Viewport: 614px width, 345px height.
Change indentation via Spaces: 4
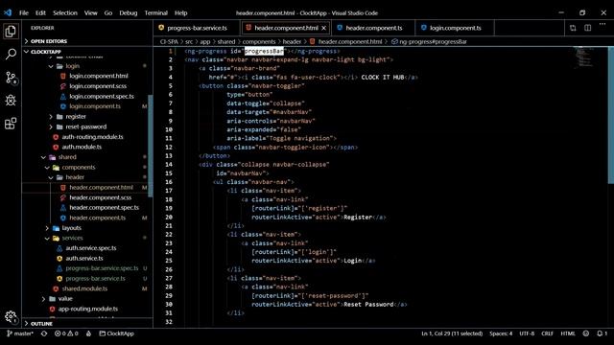click(x=501, y=333)
